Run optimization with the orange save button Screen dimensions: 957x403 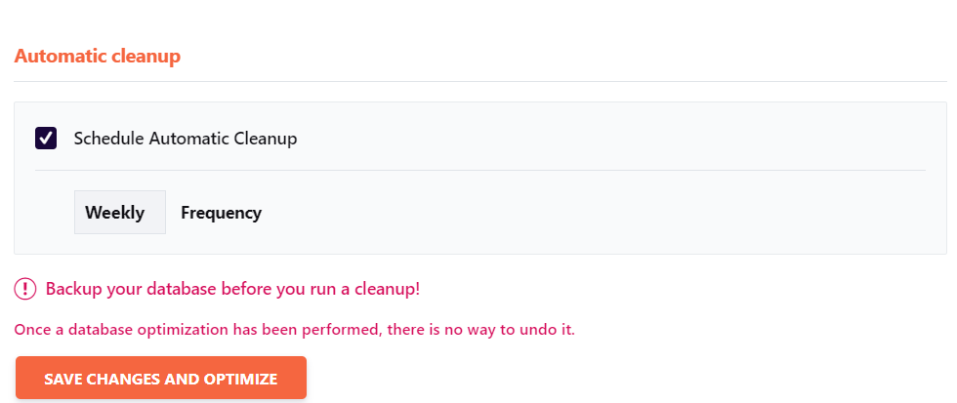[x=161, y=378]
